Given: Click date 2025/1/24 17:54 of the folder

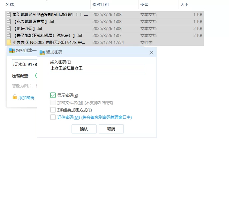Looking at the screenshot, I should pos(108,43).
